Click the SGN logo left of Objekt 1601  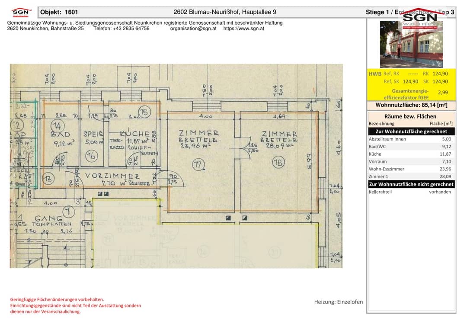point(21,13)
